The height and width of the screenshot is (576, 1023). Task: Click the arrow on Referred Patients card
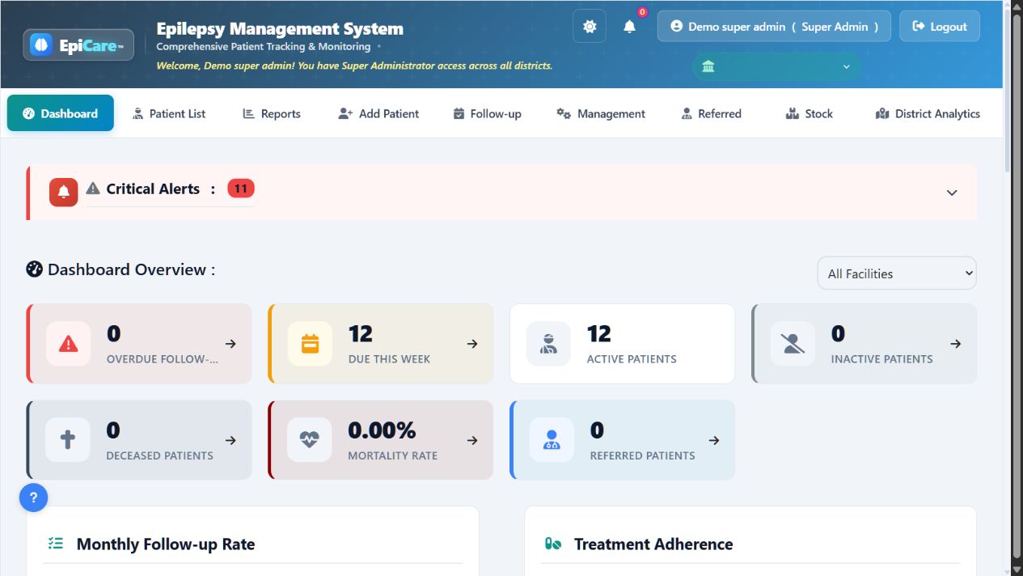(714, 440)
